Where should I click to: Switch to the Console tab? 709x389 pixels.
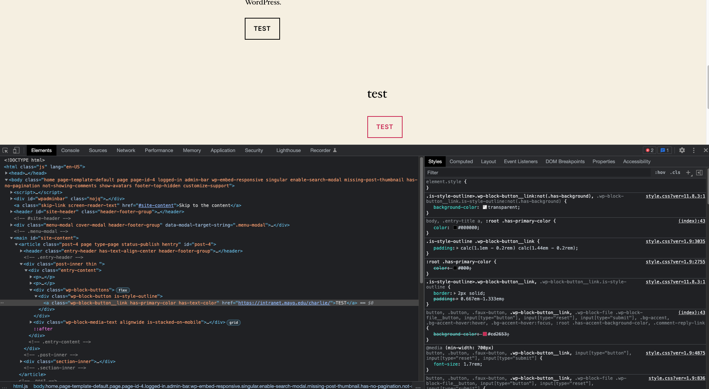click(x=70, y=150)
